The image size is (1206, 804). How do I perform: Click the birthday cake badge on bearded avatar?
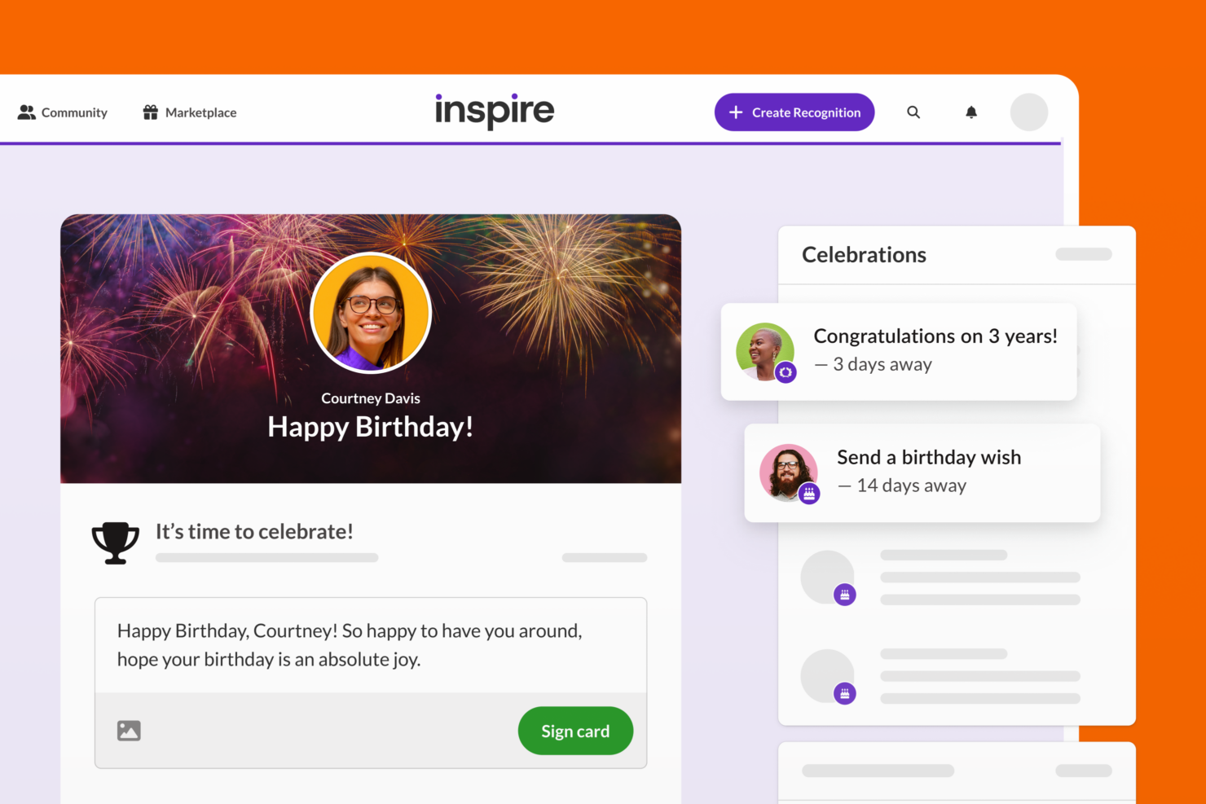(x=809, y=493)
